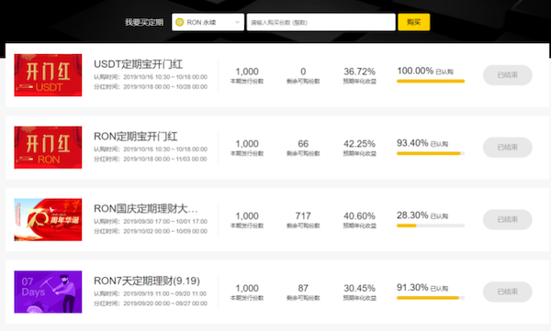Open the RON 开门红 banner thumbnail
This screenshot has width=551, height=331.
pyautogui.click(x=48, y=148)
